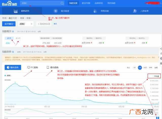Click the chart news marker near 8月12日
This screenshot has height=119, width=162.
47,93
